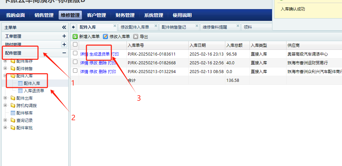Expand the 工单管理 menu section
This screenshot has height=166, width=342.
tap(64, 36)
